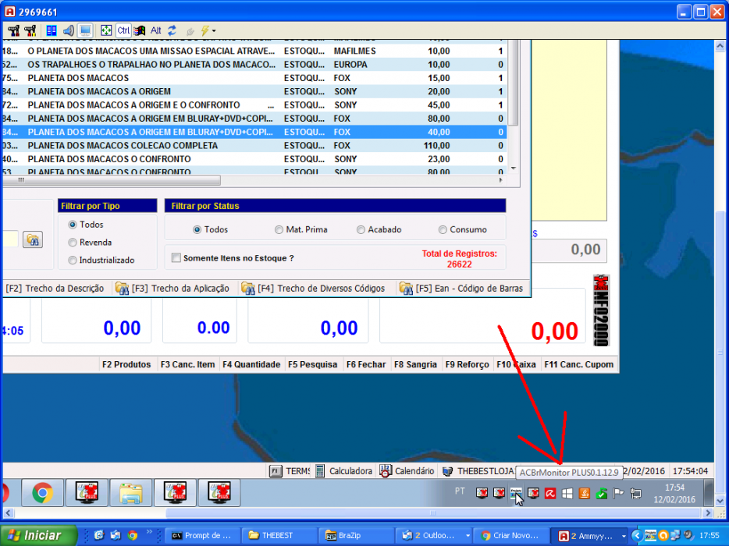Open the F5 Ean - Código de Barras tab
The image size is (729, 546).
pos(461,289)
